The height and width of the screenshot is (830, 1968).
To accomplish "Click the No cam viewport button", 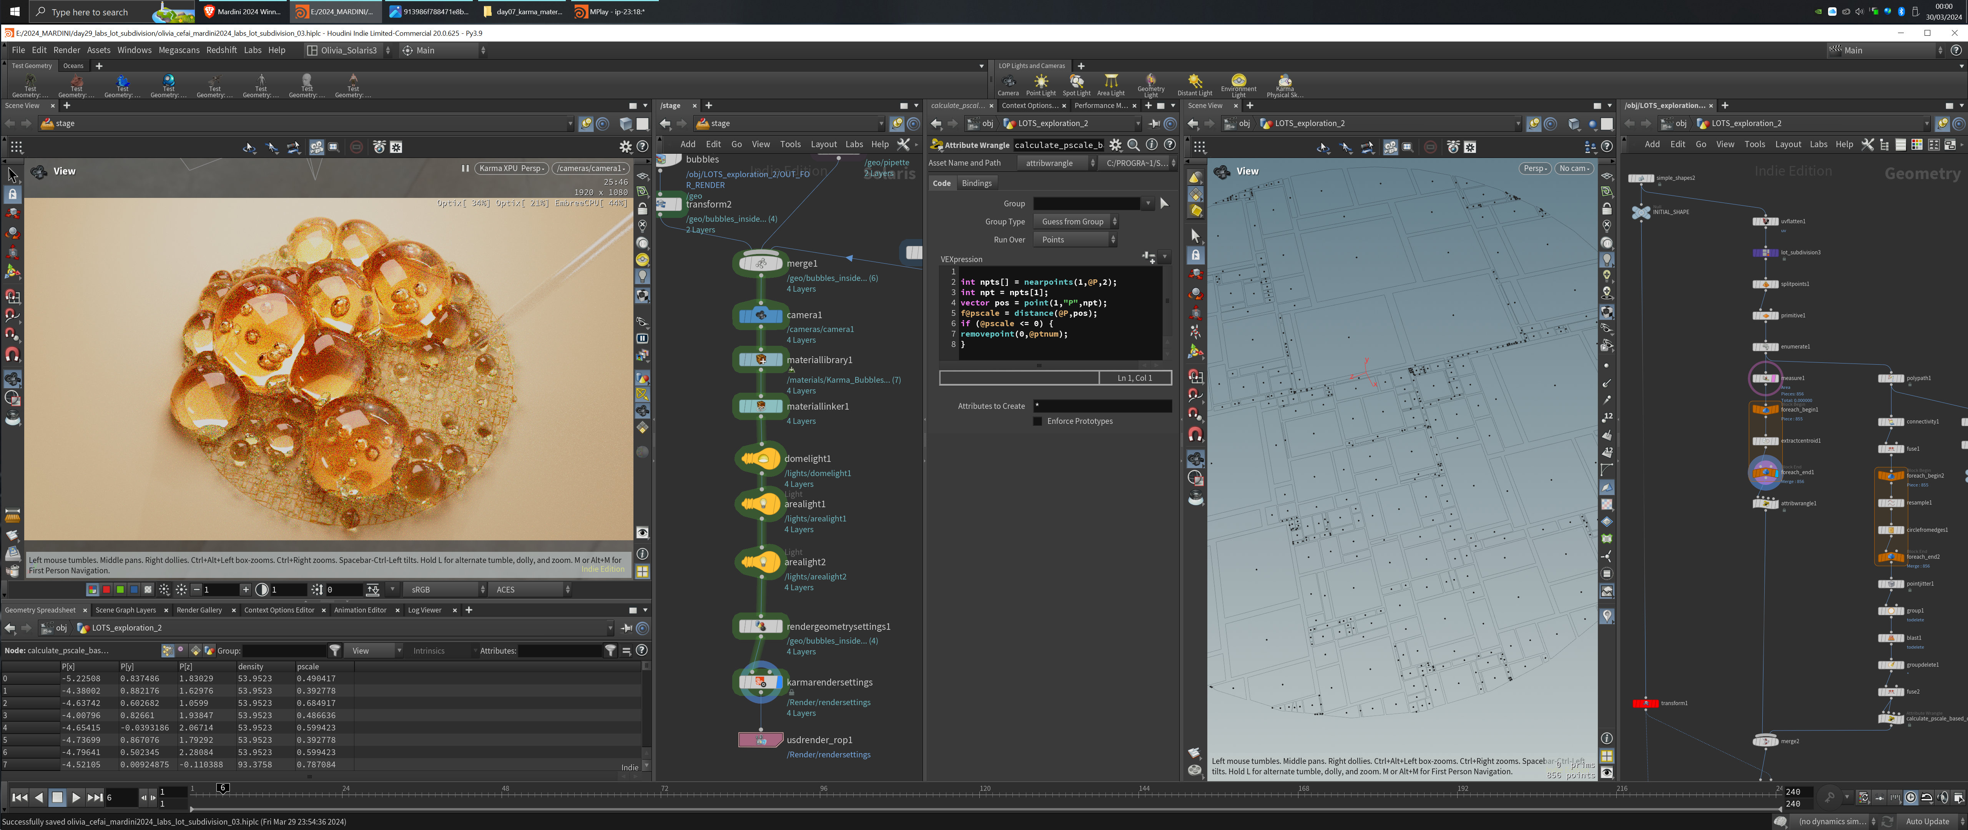I will click(x=1574, y=169).
